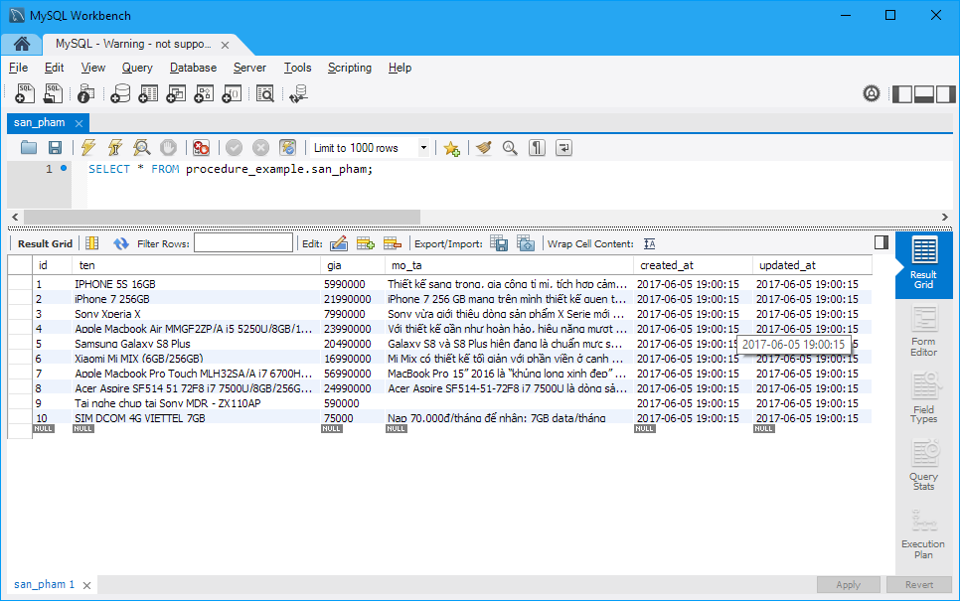Open Workbench preferences gear icon
This screenshot has height=603, width=961.
872,93
